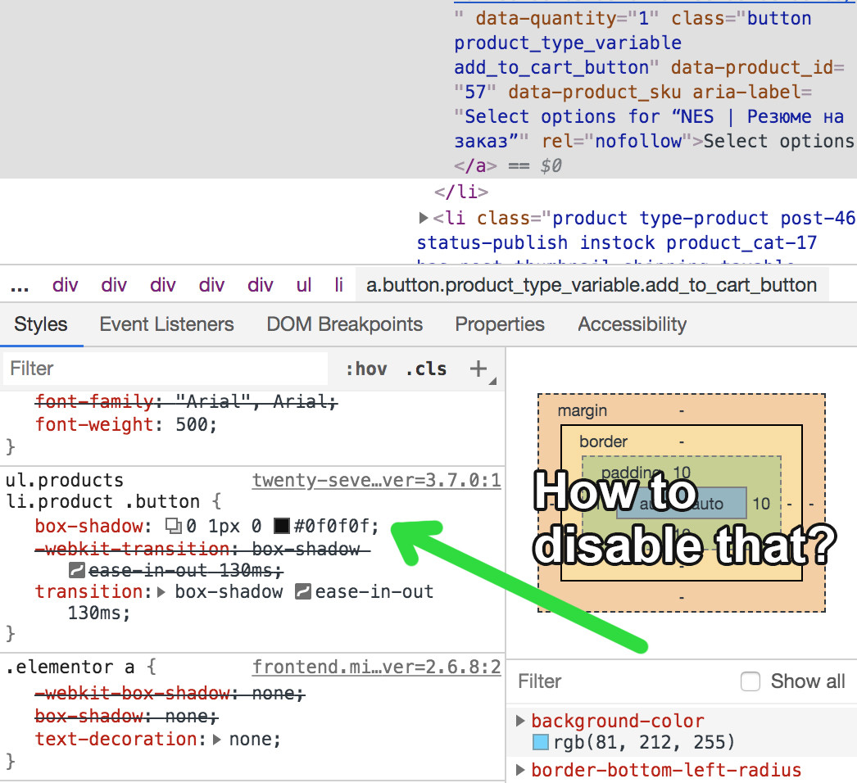Open the easing editor icon on the struck-through ease-in-out 130ms line
Viewport: 857px width, 783px height.
pyautogui.click(x=77, y=570)
